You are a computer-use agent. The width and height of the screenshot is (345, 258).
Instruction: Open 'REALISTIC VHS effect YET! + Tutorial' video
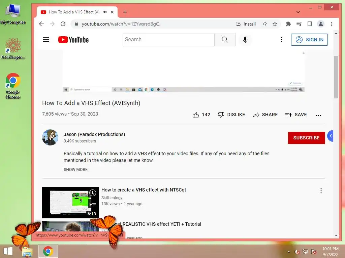click(x=162, y=224)
